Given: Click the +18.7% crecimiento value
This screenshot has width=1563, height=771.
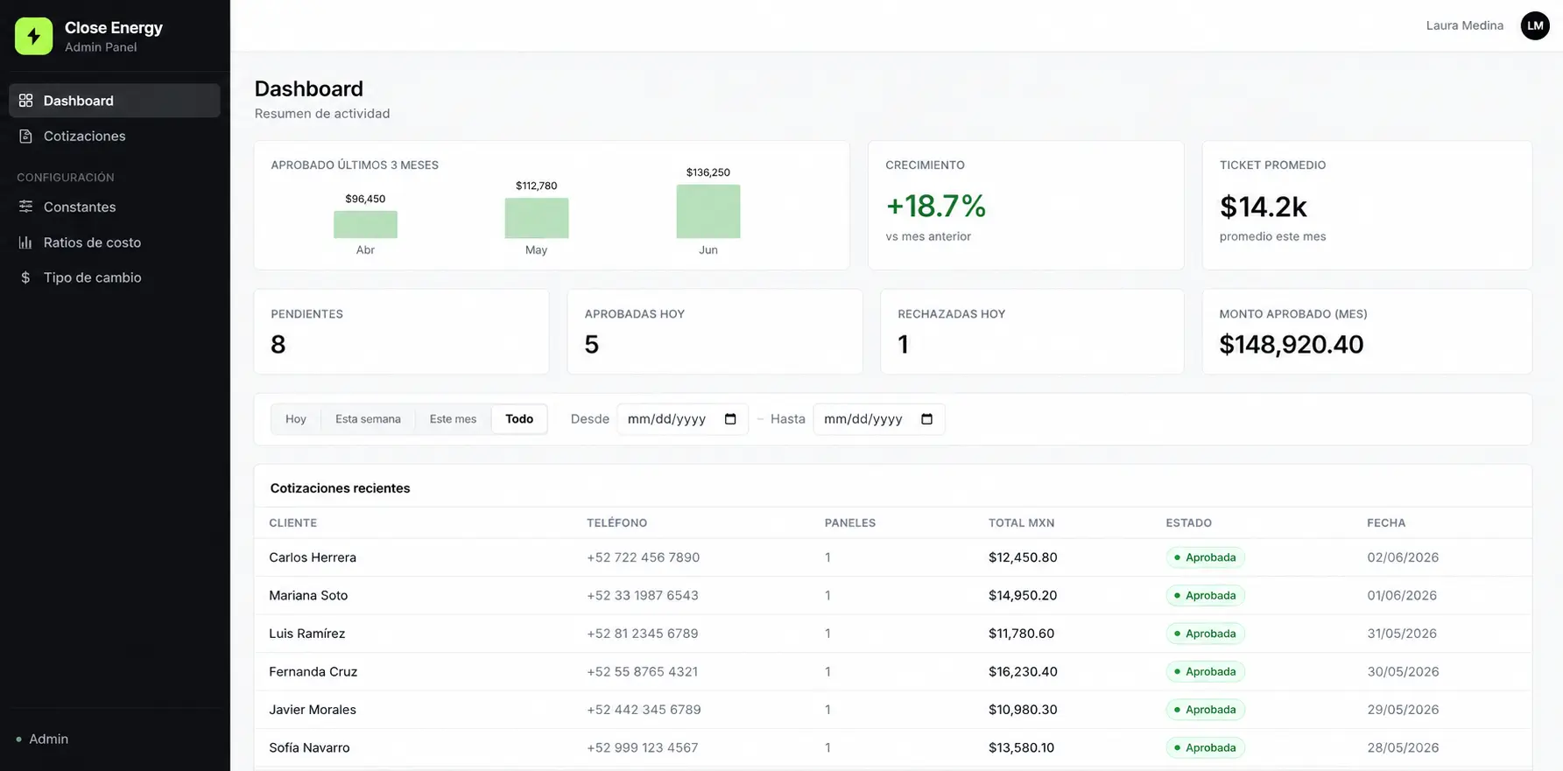Looking at the screenshot, I should (935, 207).
